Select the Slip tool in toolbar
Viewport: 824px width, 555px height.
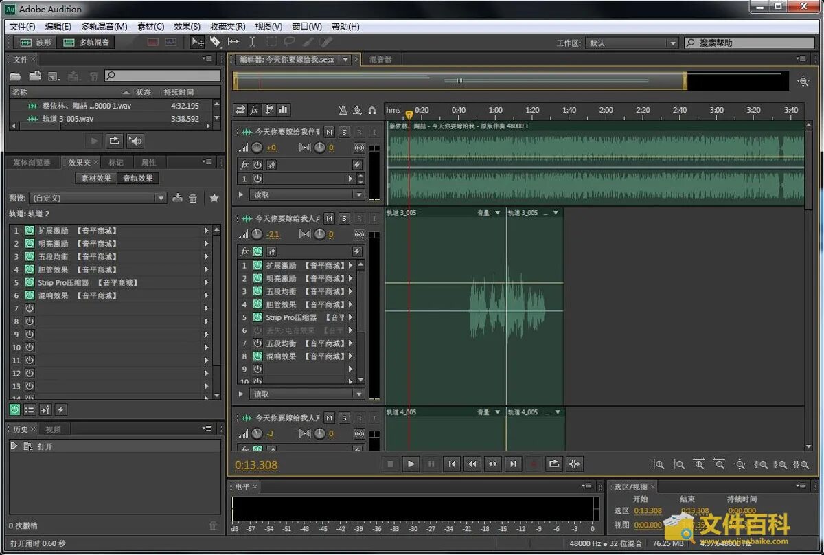234,42
